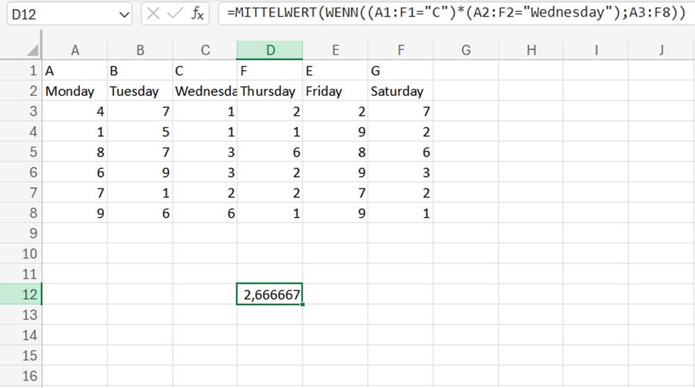Select row 9 header
This screenshot has width=695, height=388.
pyautogui.click(x=21, y=234)
